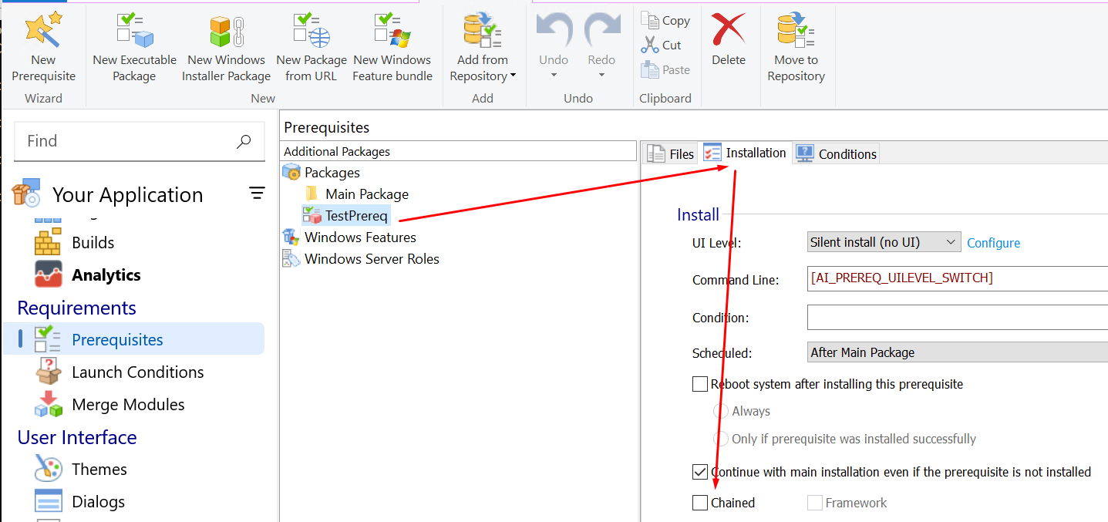Tick the Chained checkbox
This screenshot has height=522, width=1108.
point(700,503)
